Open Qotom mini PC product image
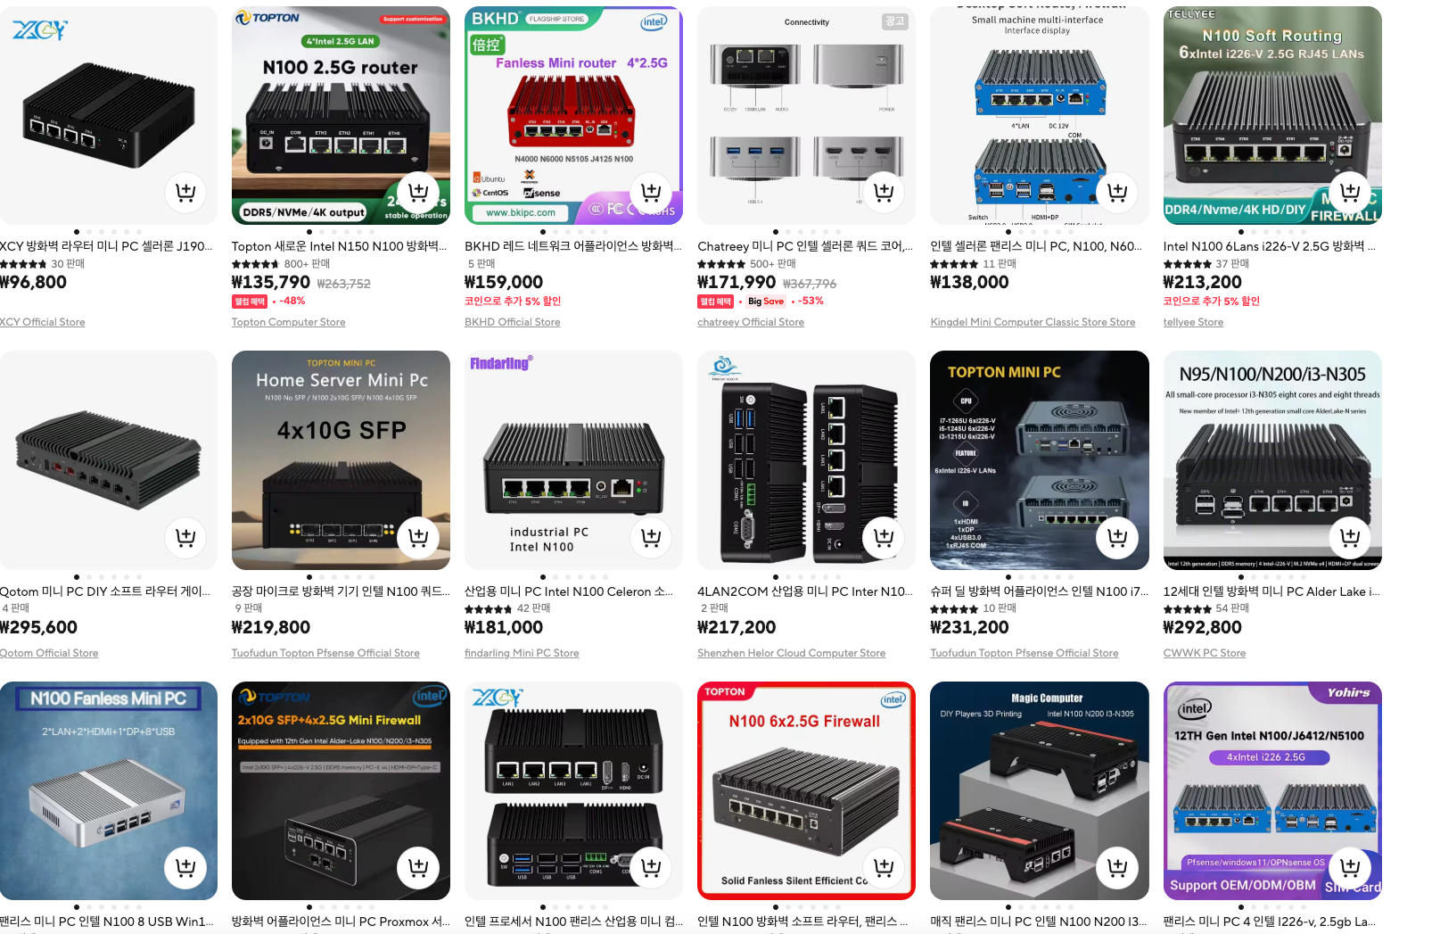The image size is (1440, 934). tap(109, 460)
